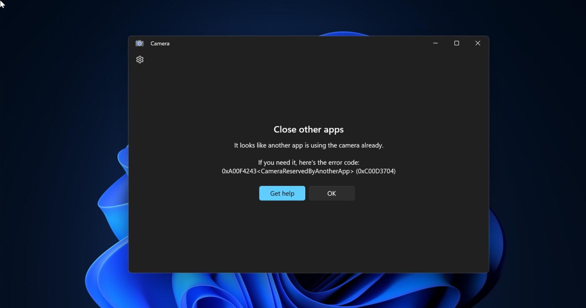Click the "Close other apps" heading
Image resolution: width=586 pixels, height=308 pixels.
click(x=308, y=129)
